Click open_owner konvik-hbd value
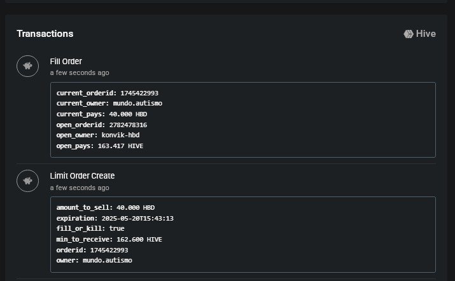Viewport: 455px width, 281px height. pyautogui.click(x=120, y=135)
